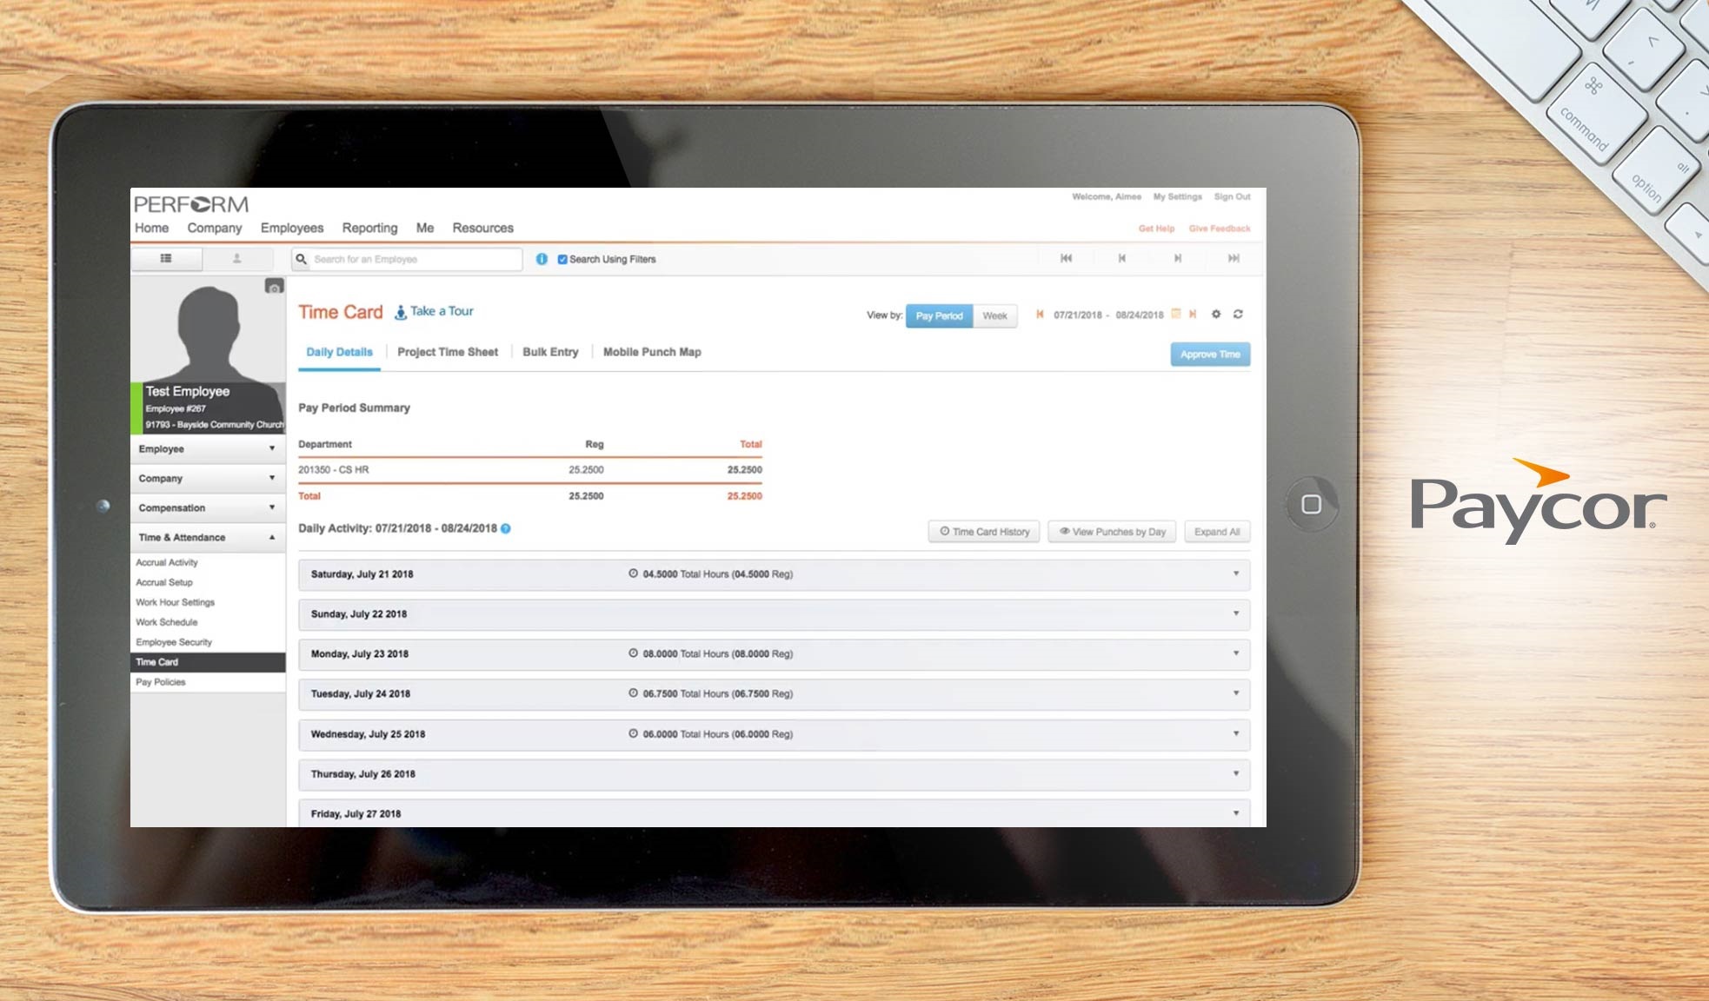
Task: Go to the previous pay period arrow
Action: 1040,315
